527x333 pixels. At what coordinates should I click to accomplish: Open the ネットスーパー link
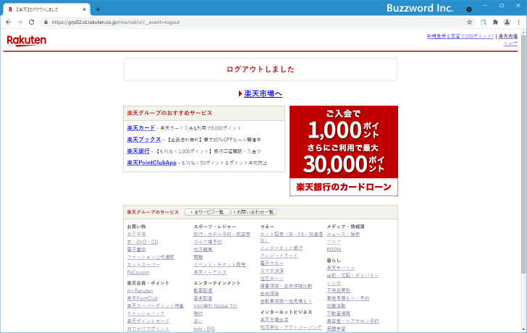pyautogui.click(x=143, y=265)
